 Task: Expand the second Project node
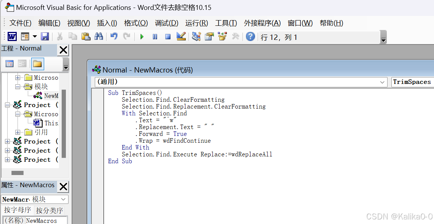coord(7,141)
